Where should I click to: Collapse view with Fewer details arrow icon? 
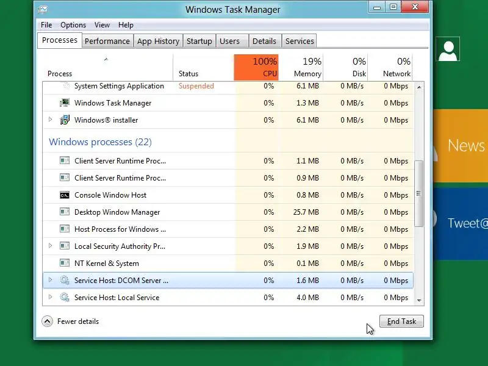(x=48, y=321)
